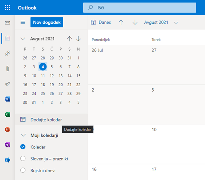Click the search magnifier icon
The width and height of the screenshot is (205, 180).
(x=90, y=8)
